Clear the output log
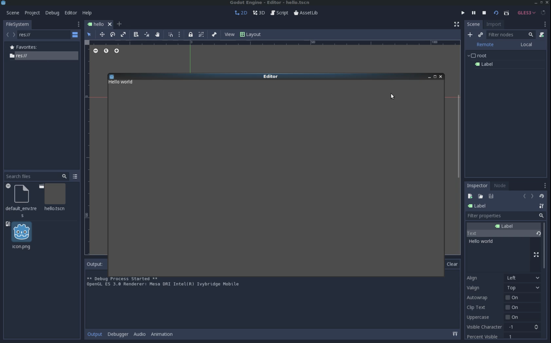 452,264
